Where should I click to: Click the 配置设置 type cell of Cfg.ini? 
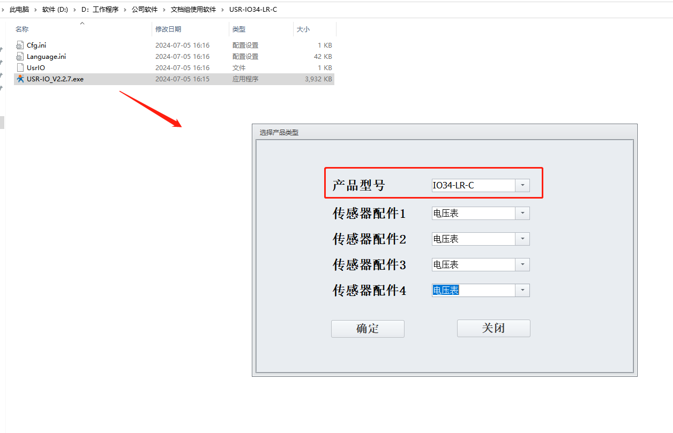point(245,45)
